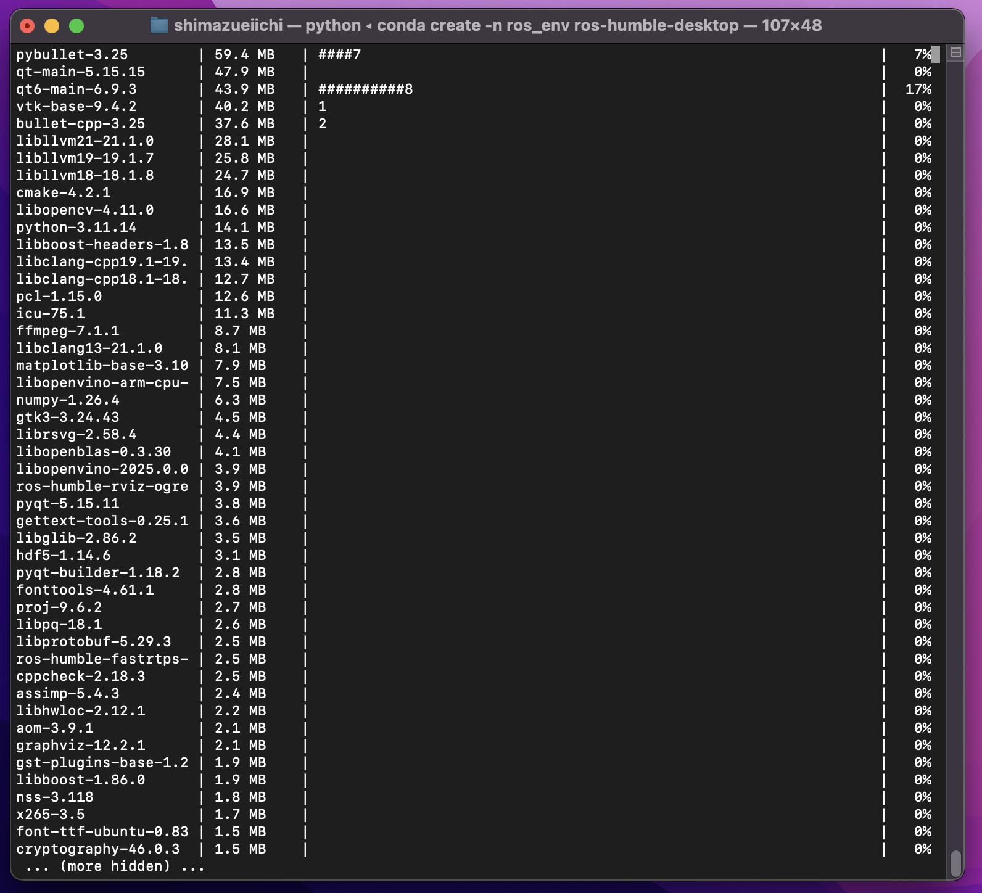
Task: Click the 'icu-75.1' package name
Action: tap(51, 314)
